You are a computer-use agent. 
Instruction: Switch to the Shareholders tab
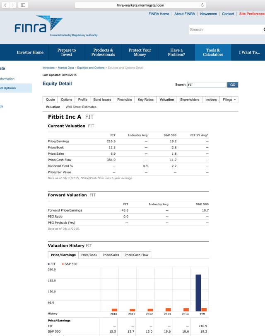click(190, 100)
